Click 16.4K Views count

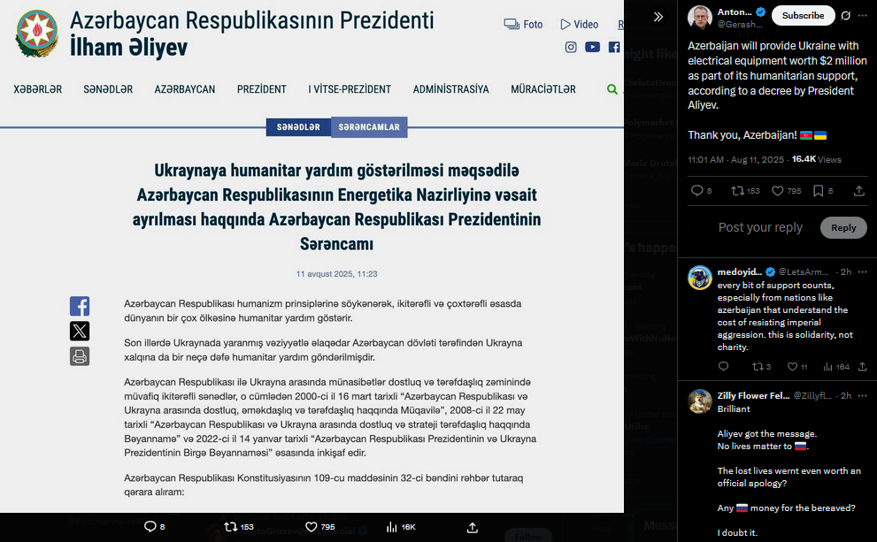[x=817, y=160]
